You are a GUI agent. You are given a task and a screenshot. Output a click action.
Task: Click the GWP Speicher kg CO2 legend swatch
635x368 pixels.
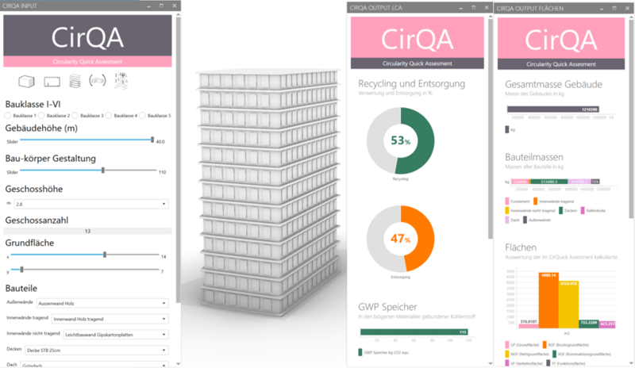360,353
